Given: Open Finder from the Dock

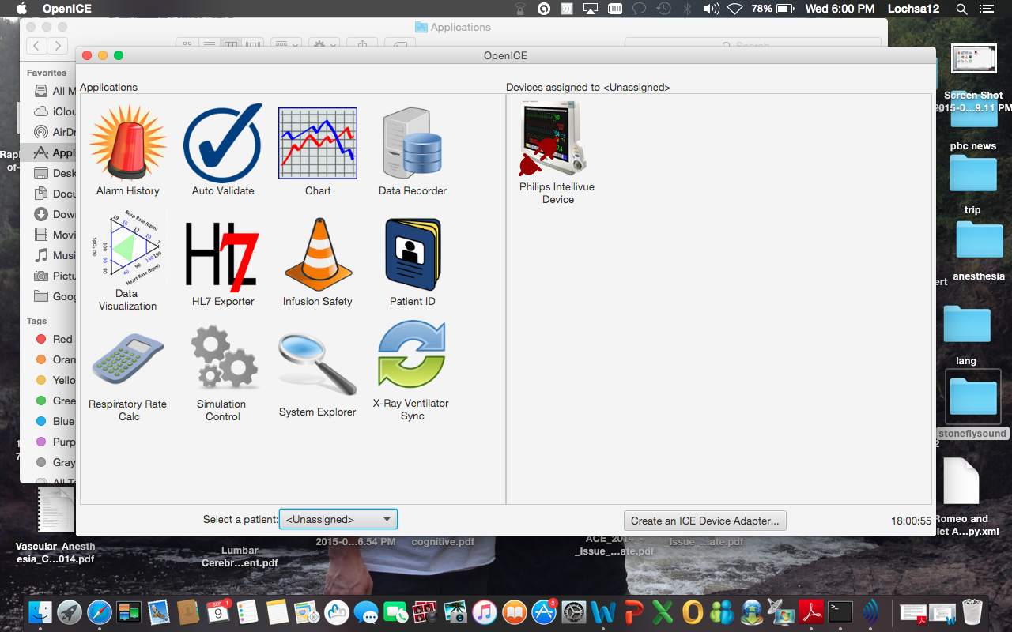Looking at the screenshot, I should point(40,612).
